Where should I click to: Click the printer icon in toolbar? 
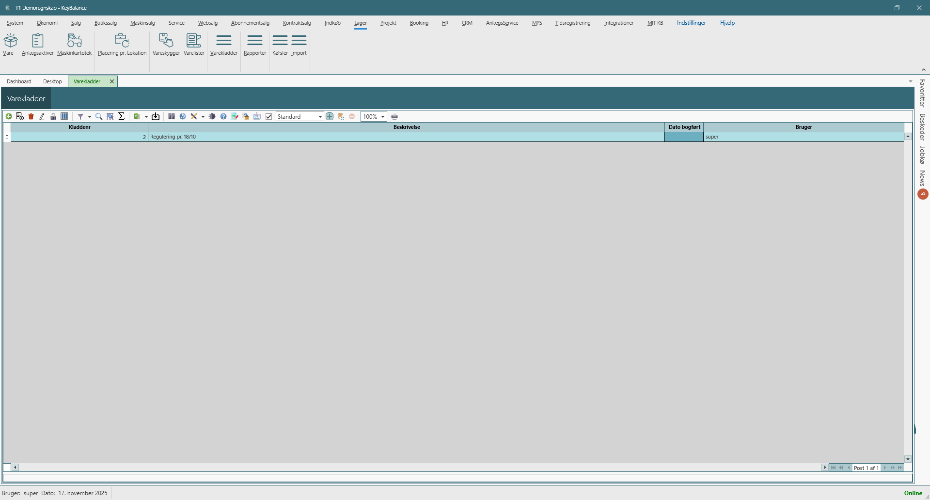[394, 116]
